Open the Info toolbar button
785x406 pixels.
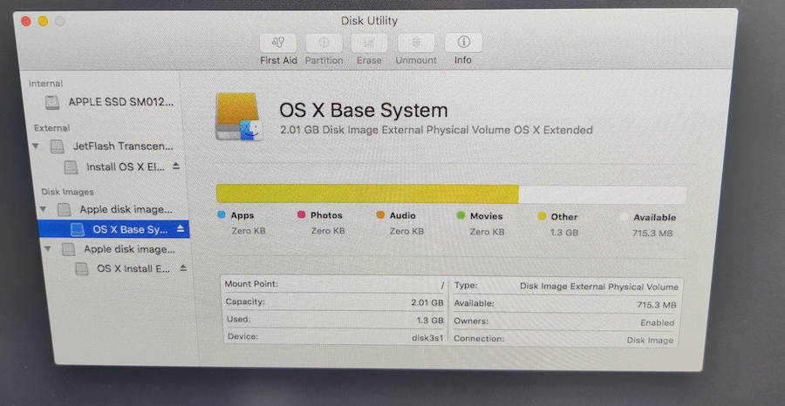click(x=463, y=43)
